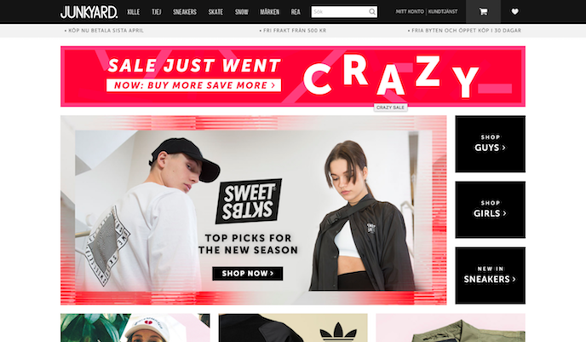
Task: Click in the Sök search field
Action: pyautogui.click(x=340, y=12)
